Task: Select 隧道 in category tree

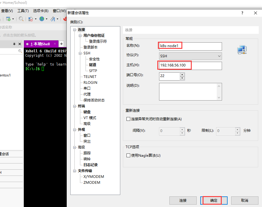Action: [93, 65]
